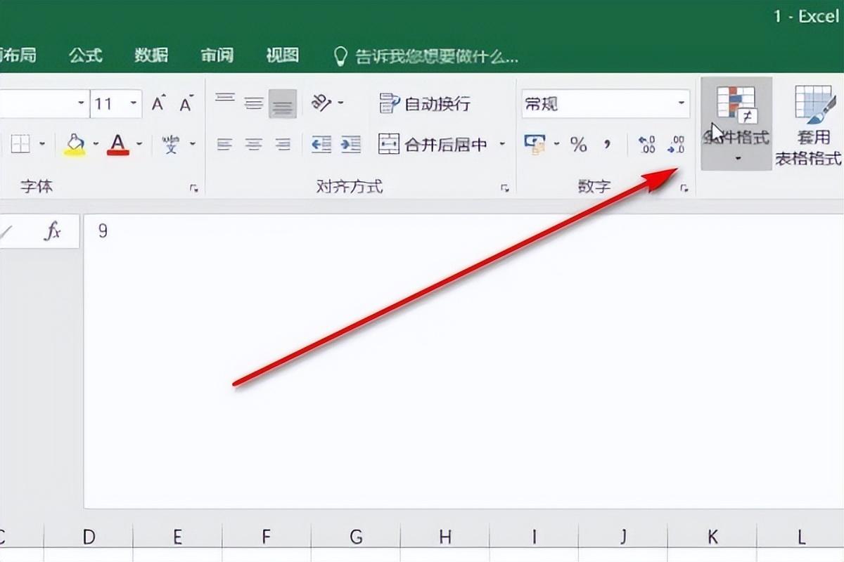Switch to 视图 tab
844x562 pixels.
(x=282, y=55)
